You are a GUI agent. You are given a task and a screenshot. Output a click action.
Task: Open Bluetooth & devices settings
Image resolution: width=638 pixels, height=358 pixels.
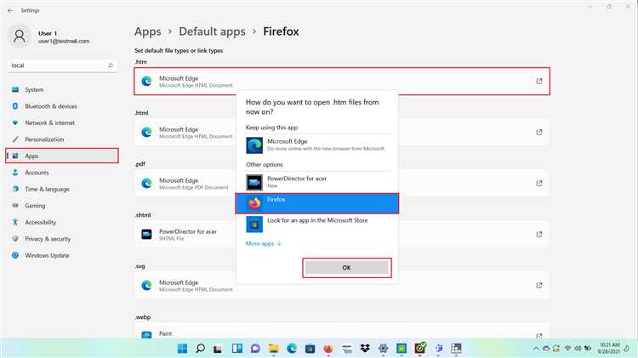(62, 106)
